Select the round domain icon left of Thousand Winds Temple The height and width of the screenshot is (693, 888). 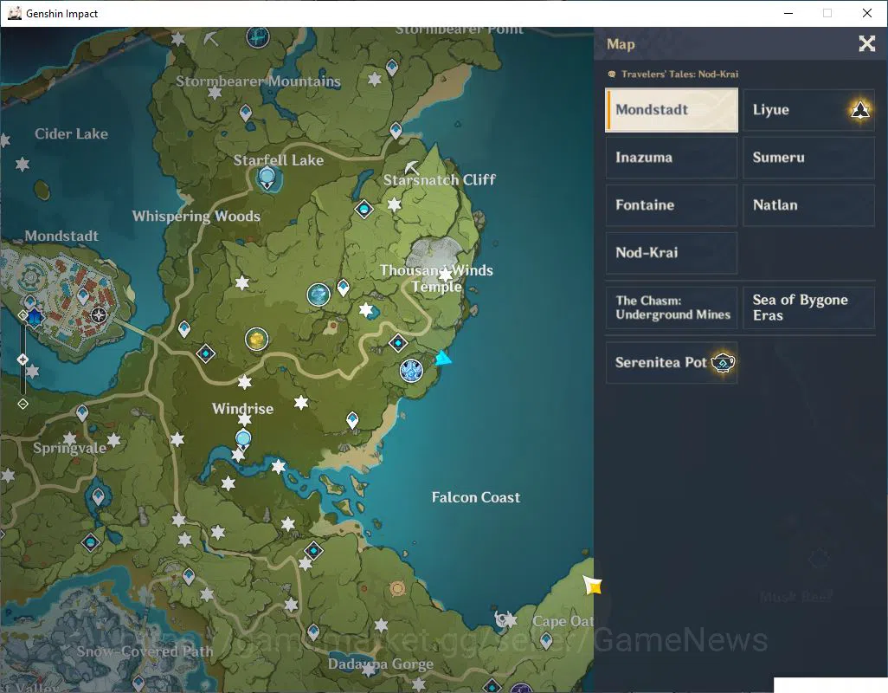point(319,295)
